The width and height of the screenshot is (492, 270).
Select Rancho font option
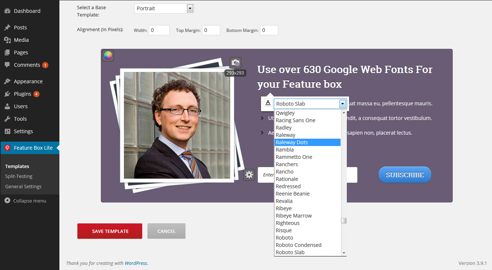308,172
